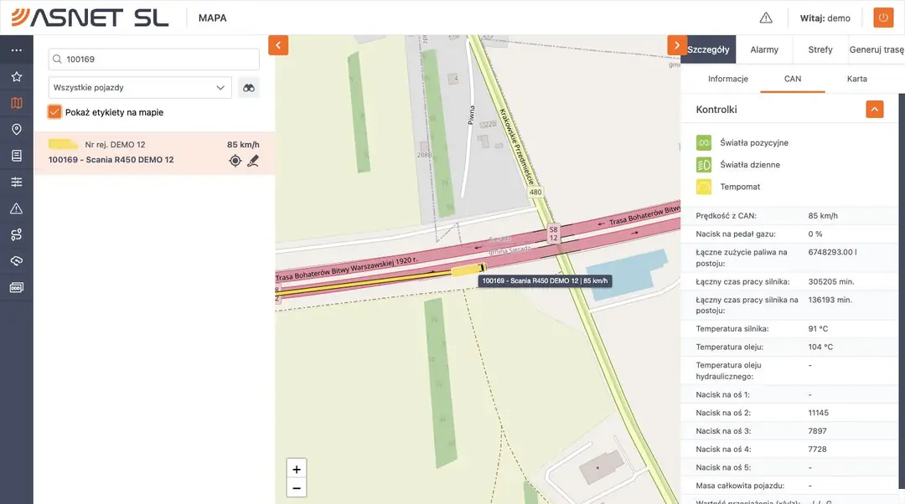Click the yellow truck on the map
905x504 pixels.
pos(468,270)
